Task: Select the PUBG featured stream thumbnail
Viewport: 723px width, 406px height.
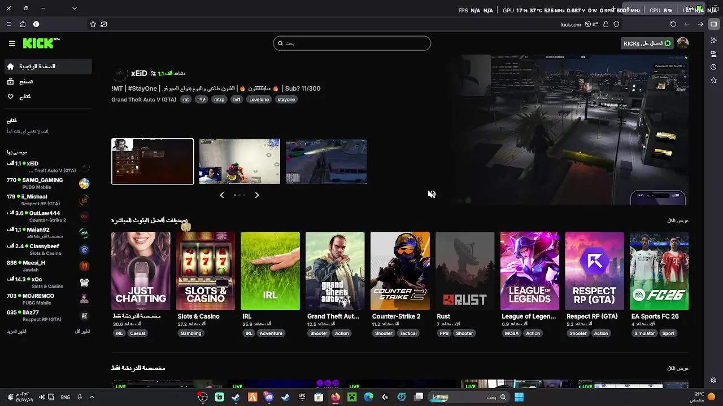Action: [239, 161]
